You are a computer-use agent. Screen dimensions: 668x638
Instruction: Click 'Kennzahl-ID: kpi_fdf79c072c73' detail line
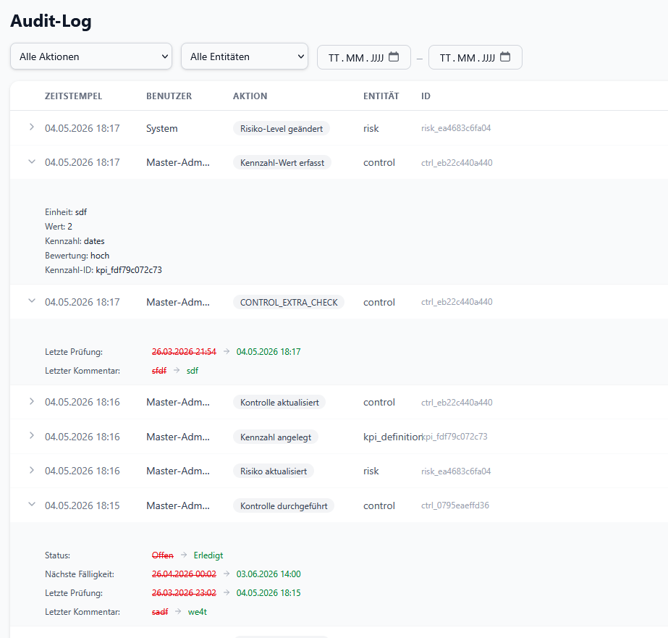click(103, 270)
